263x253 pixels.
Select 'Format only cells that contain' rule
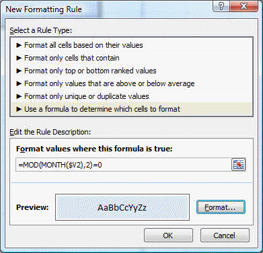point(132,58)
